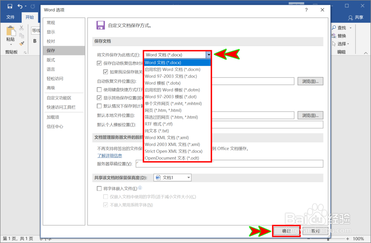Click 取消 button to cancel dialog

(315, 231)
